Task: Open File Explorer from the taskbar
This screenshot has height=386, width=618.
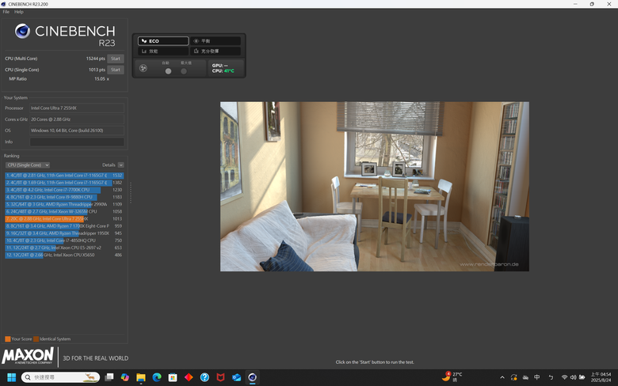Action: pyautogui.click(x=141, y=378)
